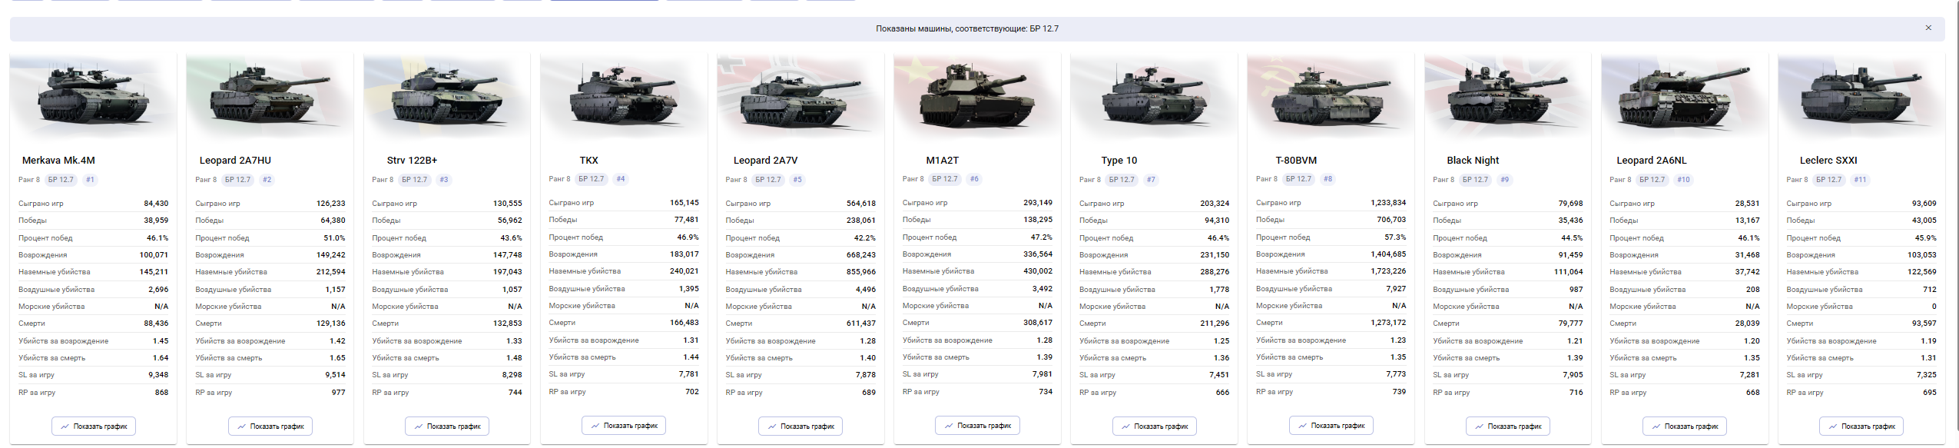Click the Leclerc SXXI title
This screenshot has height=448, width=1959.
point(1828,161)
